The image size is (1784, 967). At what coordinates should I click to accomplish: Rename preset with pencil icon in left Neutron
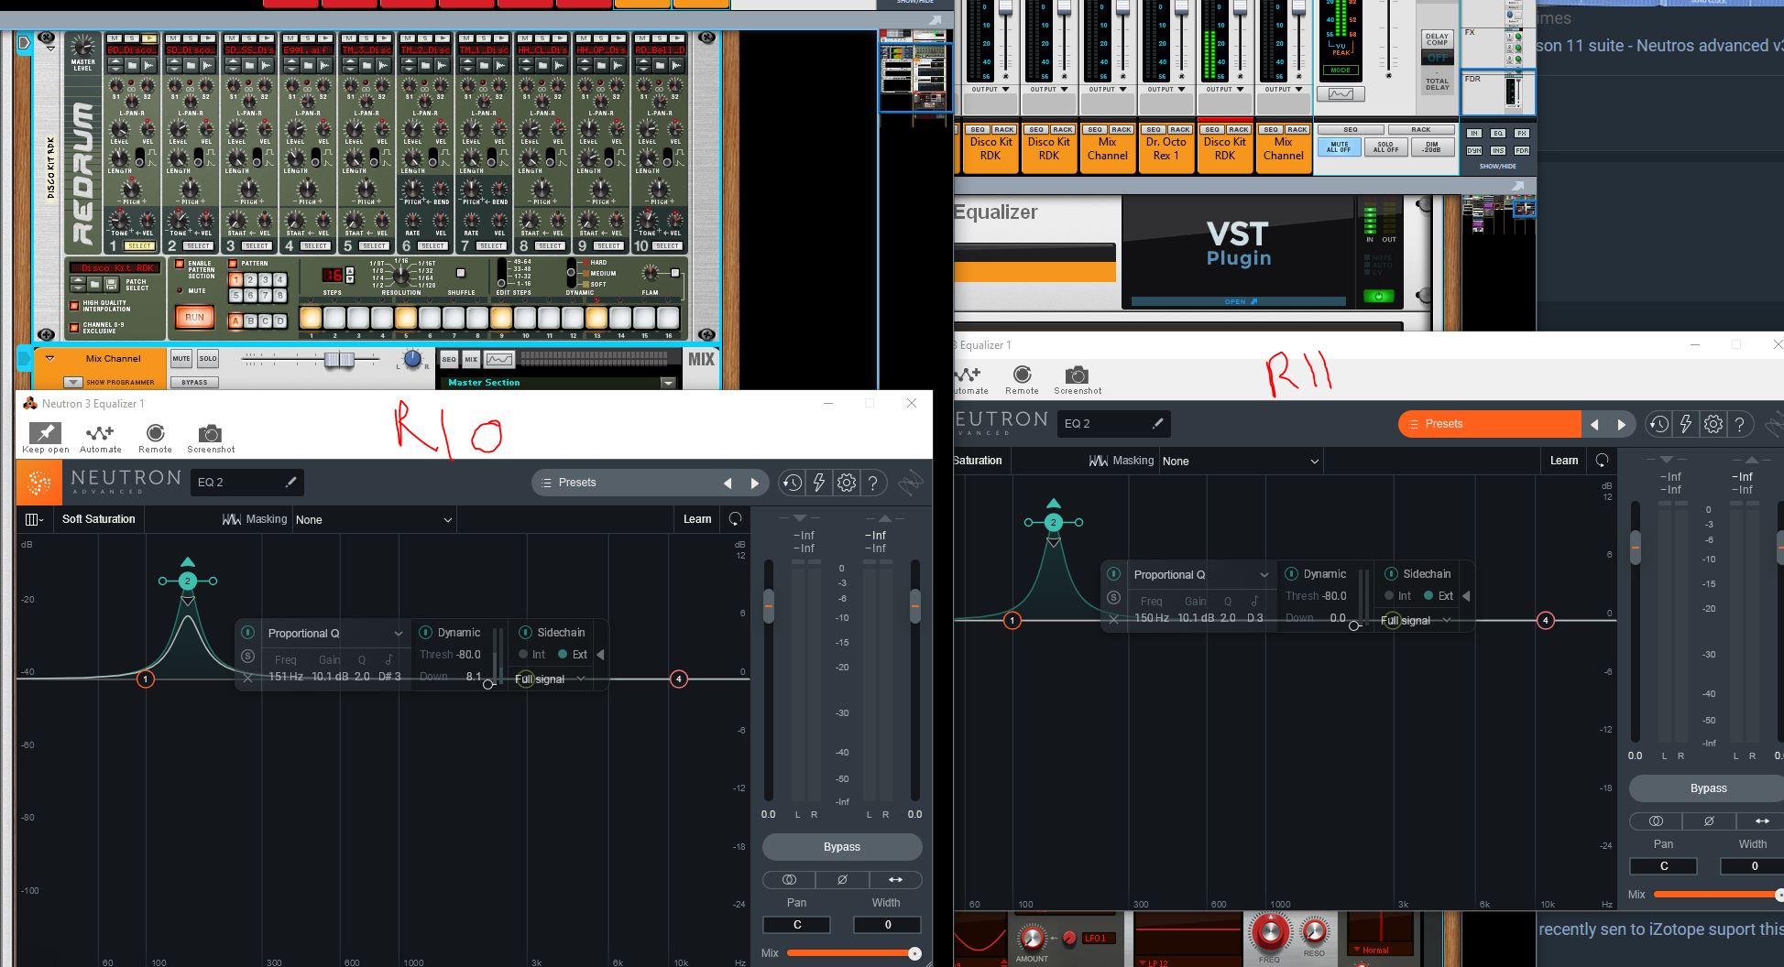291,482
